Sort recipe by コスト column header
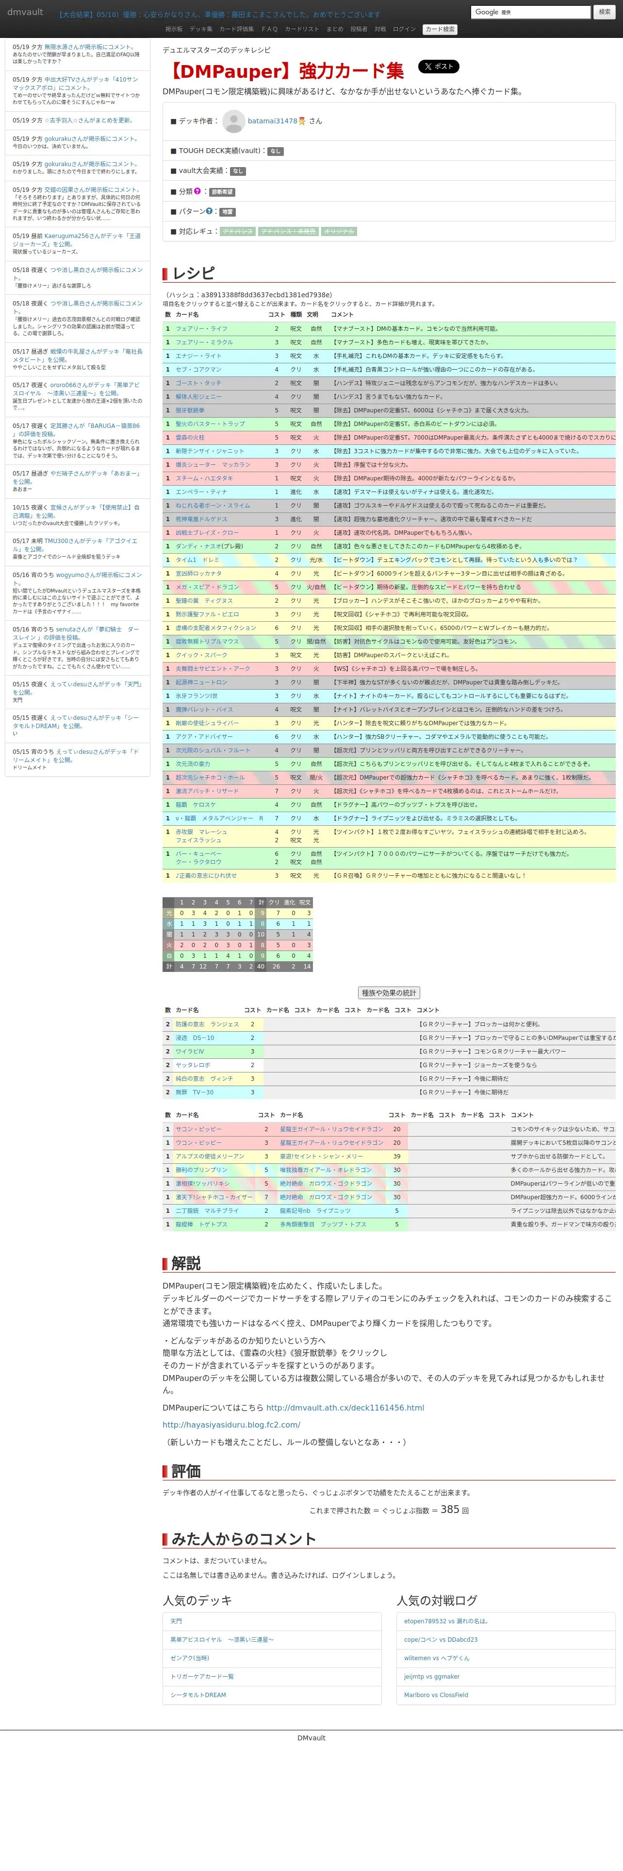 [277, 314]
